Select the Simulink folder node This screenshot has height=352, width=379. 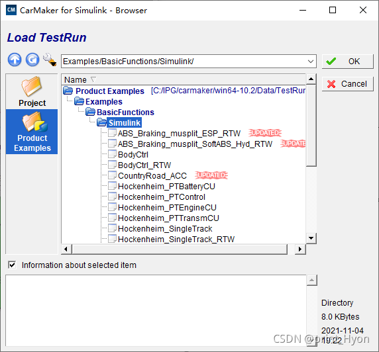click(125, 122)
